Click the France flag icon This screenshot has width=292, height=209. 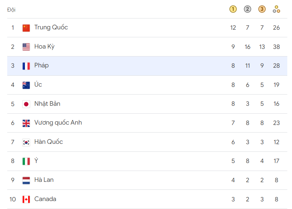click(x=26, y=66)
